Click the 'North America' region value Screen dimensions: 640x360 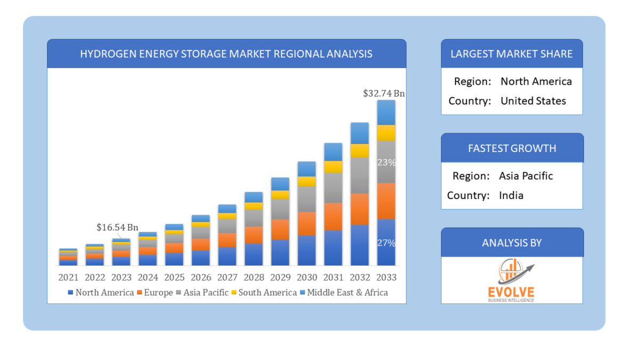[536, 82]
